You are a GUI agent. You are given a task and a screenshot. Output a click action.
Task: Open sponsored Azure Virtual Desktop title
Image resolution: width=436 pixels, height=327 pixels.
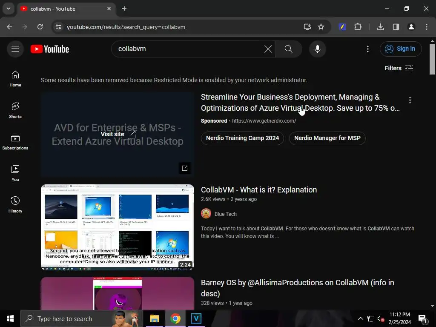(x=300, y=102)
